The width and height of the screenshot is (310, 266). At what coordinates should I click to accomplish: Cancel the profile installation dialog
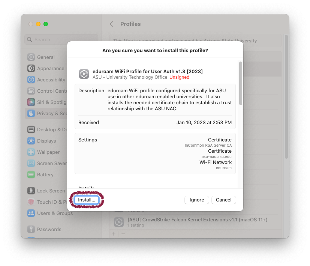click(223, 200)
